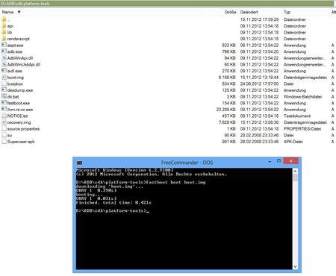
Task: Minimize the FreeCommander - DOS window
Action: (270, 161)
